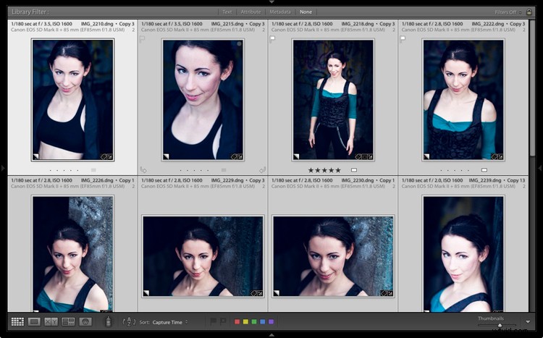Image resolution: width=543 pixels, height=338 pixels.
Task: Click develop adjustments badge on IMG_2222 thumbnail
Action: click(x=500, y=156)
